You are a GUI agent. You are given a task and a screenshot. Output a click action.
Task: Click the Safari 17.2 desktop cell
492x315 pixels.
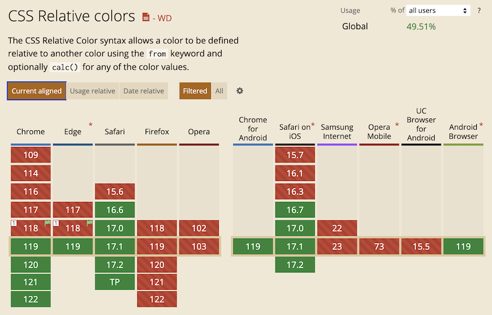tap(115, 265)
